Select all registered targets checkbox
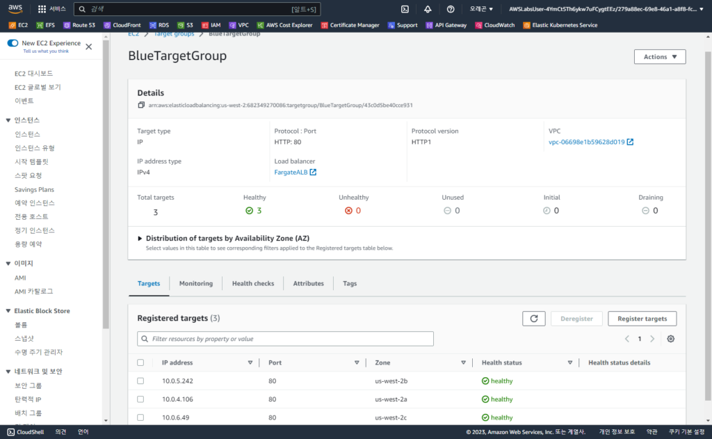 click(x=140, y=362)
